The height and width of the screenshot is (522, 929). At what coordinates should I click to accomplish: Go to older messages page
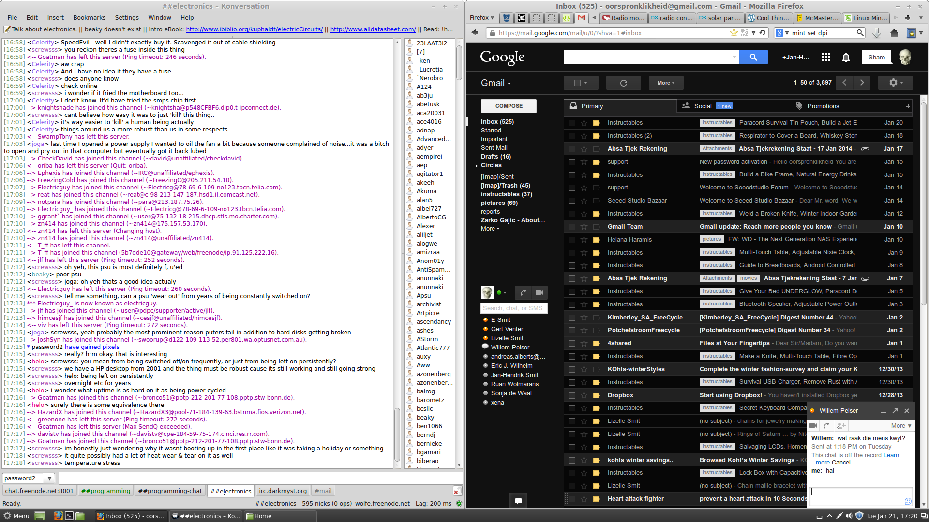coord(862,83)
